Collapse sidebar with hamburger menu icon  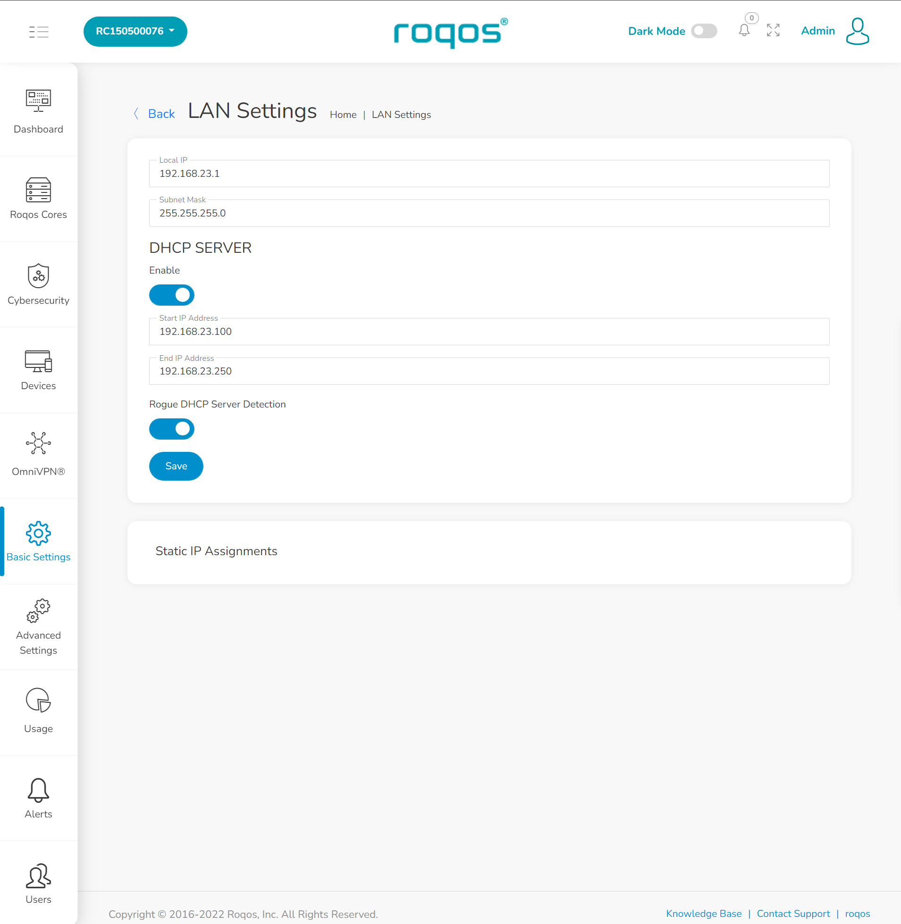[x=38, y=32]
